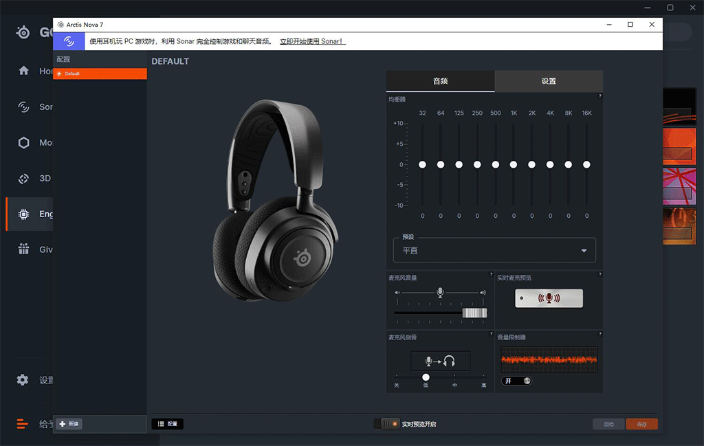Click the 配置 heading above the profile list
Screen dimensions: 704x446
[63, 59]
